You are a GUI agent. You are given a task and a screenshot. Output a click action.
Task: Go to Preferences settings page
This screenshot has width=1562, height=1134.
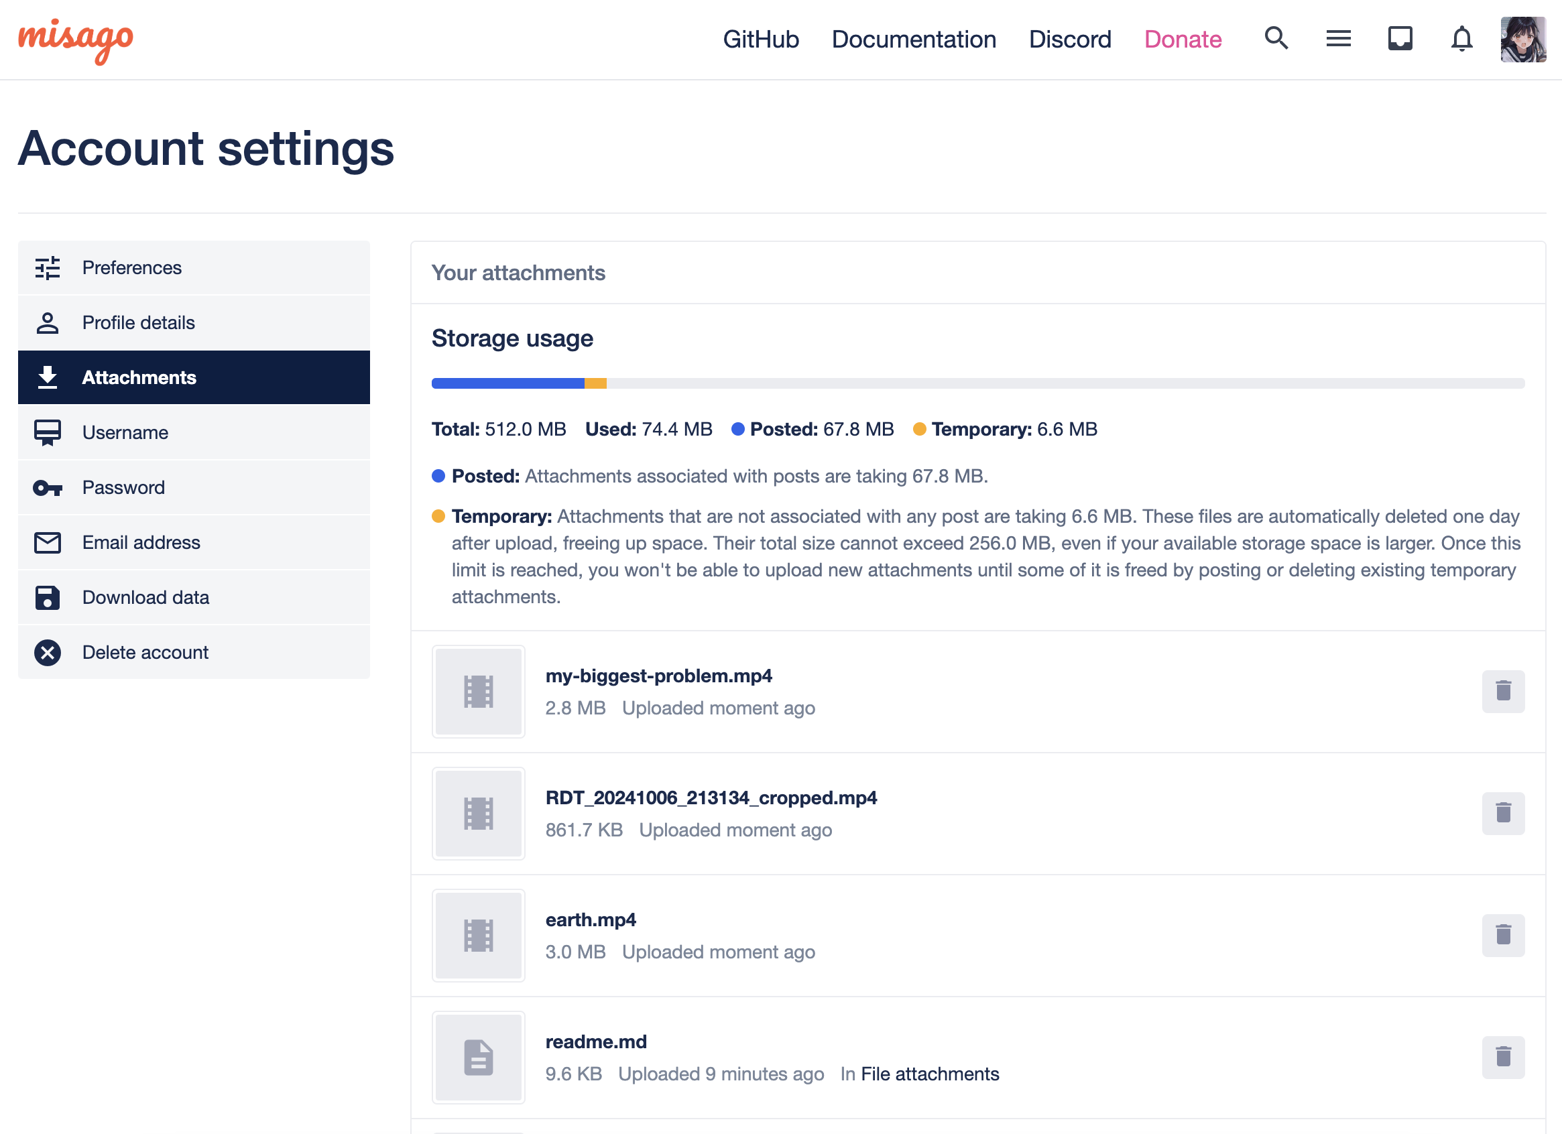131,268
